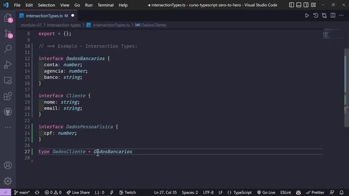
Task: Click the VS Code logo icon
Action: pos(6,5)
